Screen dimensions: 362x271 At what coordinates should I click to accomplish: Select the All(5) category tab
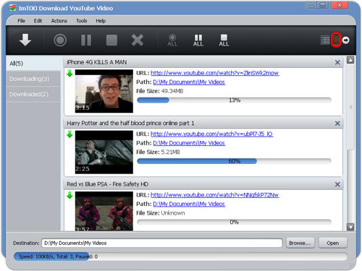tap(33, 64)
